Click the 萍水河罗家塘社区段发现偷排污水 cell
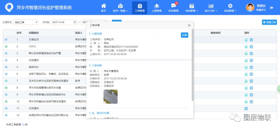The width and height of the screenshot is (280, 130). point(47,95)
